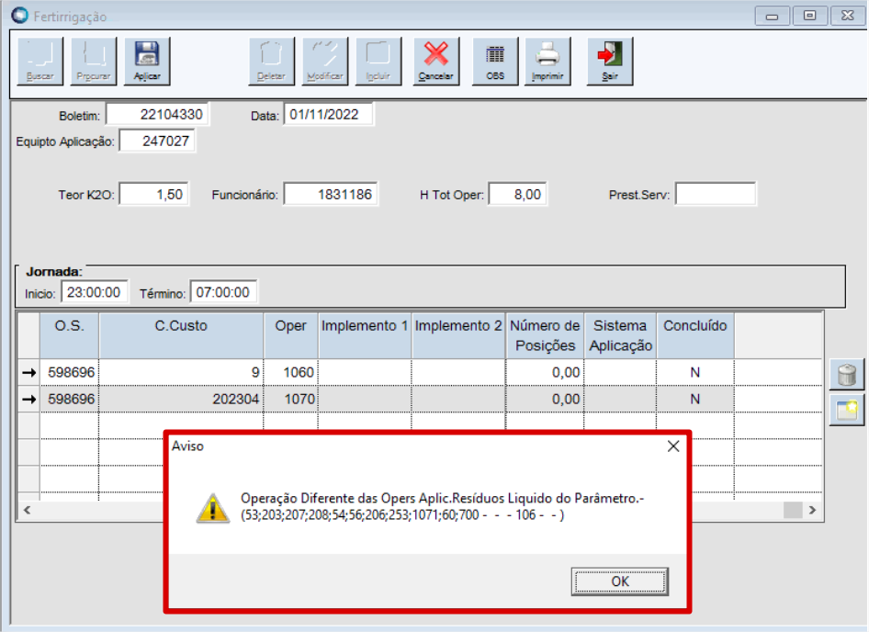Click the empty Prest.Serv field
The image size is (869, 632).
click(716, 195)
